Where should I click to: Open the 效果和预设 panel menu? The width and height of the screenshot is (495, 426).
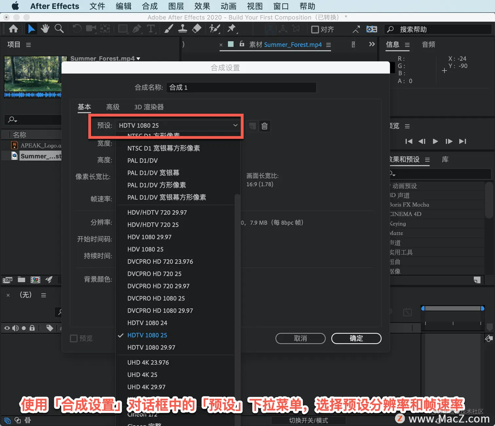pos(427,160)
